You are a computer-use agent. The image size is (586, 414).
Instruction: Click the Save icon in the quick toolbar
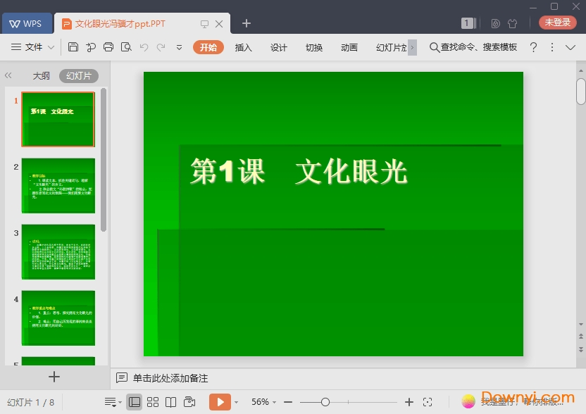[x=74, y=47]
